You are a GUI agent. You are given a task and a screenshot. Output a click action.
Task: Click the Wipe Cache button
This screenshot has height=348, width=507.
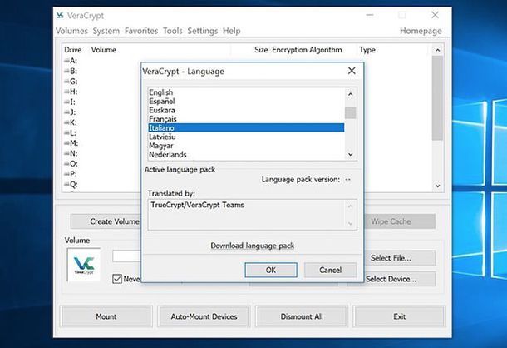399,221
